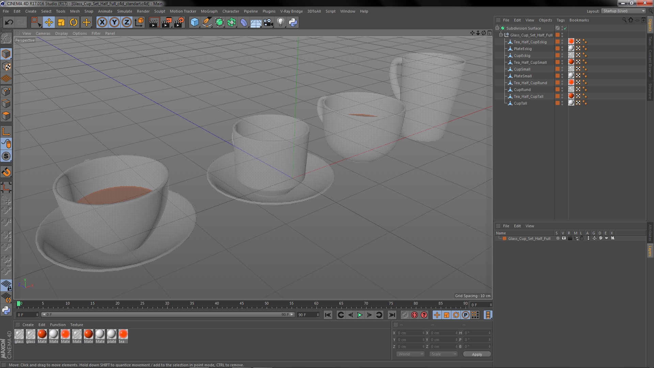Screen dimensions: 654x368
Task: Click the Render to Picture Viewer icon
Action: coord(167,22)
